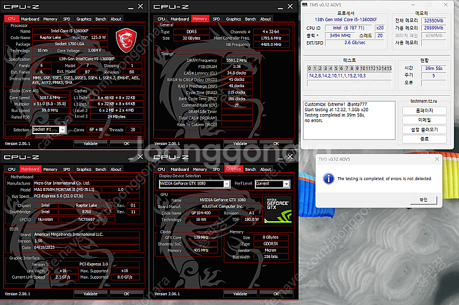Click OK in the Memory-tab CPU-Z window
Screen dimensions: 459x305
coord(276,143)
